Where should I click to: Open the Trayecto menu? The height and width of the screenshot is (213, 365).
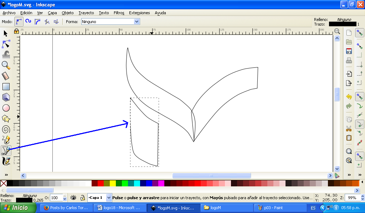pos(86,13)
